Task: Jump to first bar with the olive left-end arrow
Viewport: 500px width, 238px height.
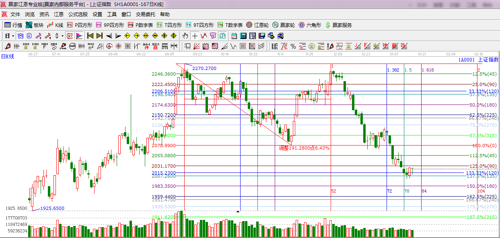Action: click(x=90, y=36)
